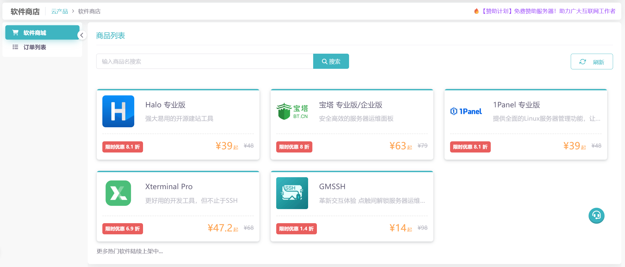Image resolution: width=625 pixels, height=267 pixels.
Task: Open the 赞助计划 sponsorship banner link
Action: click(548, 11)
